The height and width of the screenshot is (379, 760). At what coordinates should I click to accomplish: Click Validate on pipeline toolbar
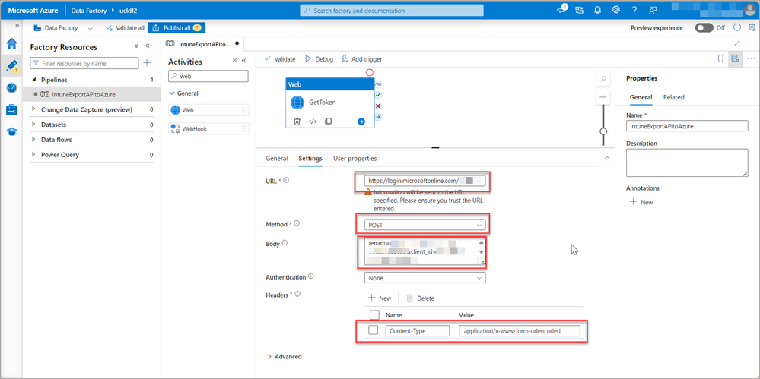pyautogui.click(x=280, y=59)
